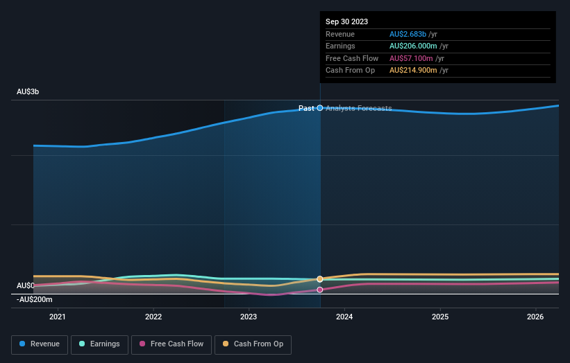Click the Cash From Op label in the tooltip

[x=350, y=71]
